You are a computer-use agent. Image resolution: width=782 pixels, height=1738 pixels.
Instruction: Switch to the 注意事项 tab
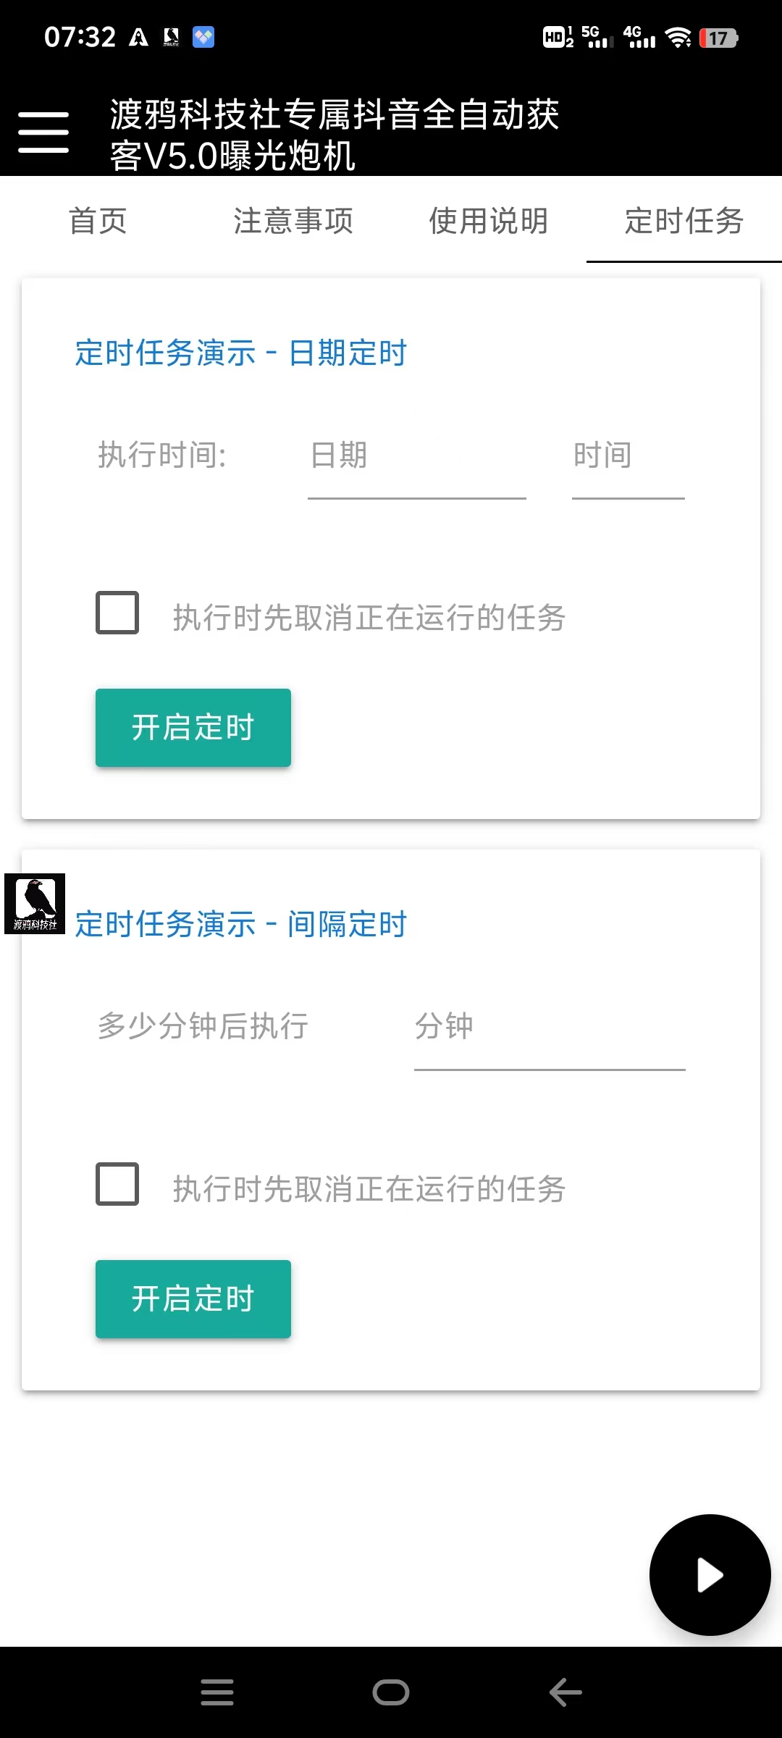click(293, 220)
